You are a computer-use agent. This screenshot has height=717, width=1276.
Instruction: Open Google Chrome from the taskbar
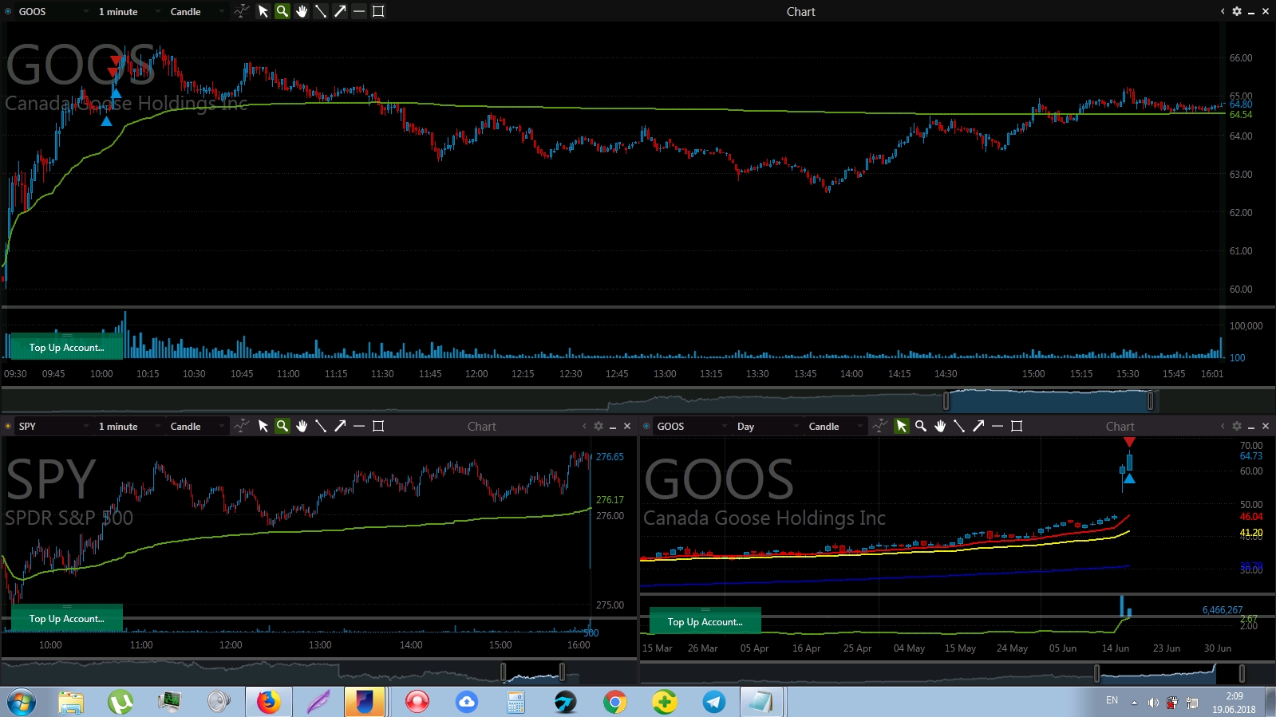[x=614, y=702]
